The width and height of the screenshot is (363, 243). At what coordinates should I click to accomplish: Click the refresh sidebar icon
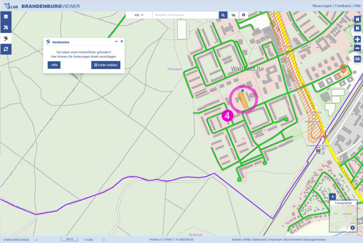[6, 49]
